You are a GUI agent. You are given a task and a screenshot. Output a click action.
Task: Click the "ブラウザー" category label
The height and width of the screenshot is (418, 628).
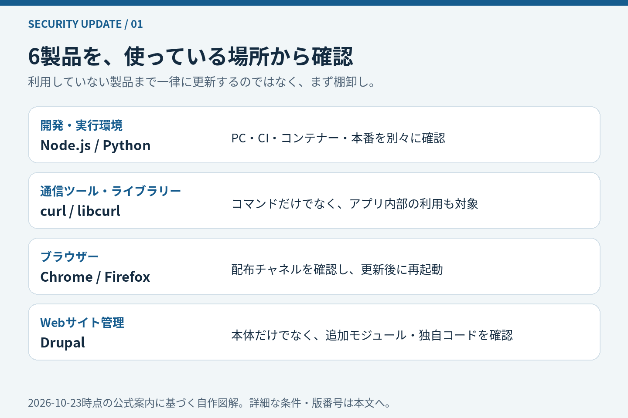(70, 257)
